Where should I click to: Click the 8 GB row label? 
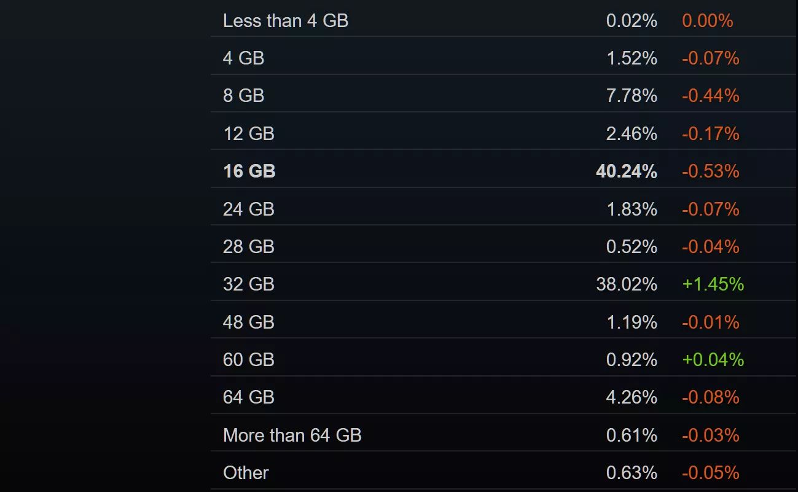pos(243,96)
